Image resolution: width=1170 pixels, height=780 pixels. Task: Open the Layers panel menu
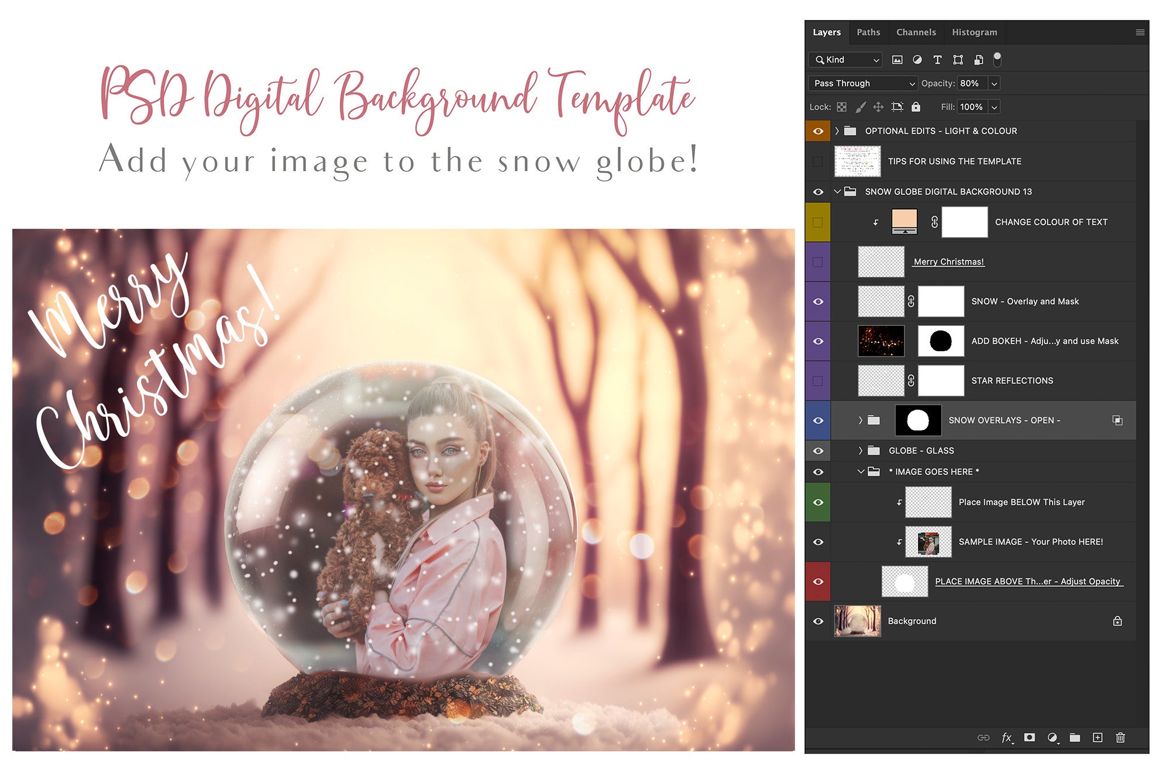1140,32
